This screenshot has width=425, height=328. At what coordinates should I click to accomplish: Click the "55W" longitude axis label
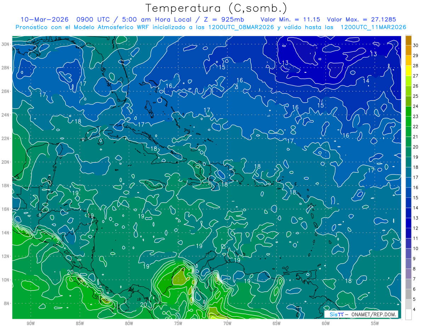375,323
